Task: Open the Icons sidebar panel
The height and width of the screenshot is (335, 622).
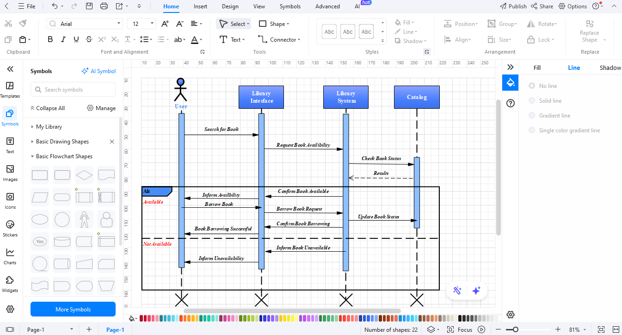Action: pyautogui.click(x=10, y=201)
